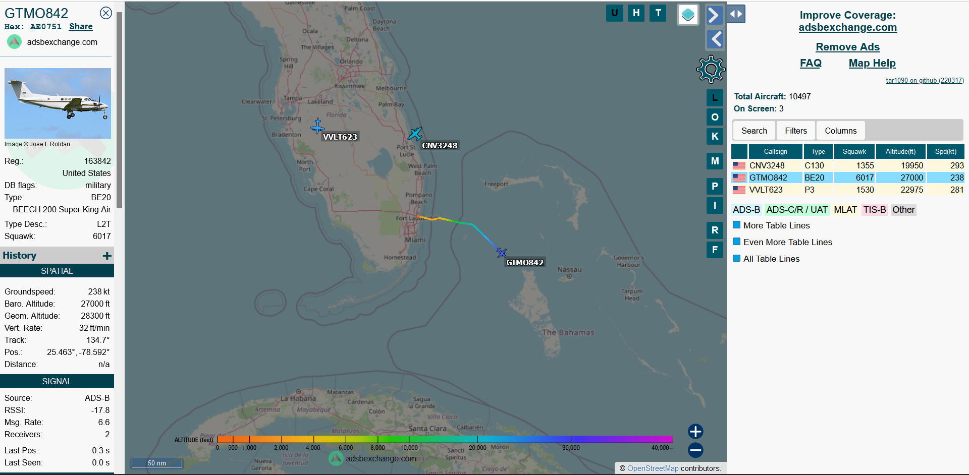Click the GTMO842 map label
This screenshot has width=969, height=475.
525,262
